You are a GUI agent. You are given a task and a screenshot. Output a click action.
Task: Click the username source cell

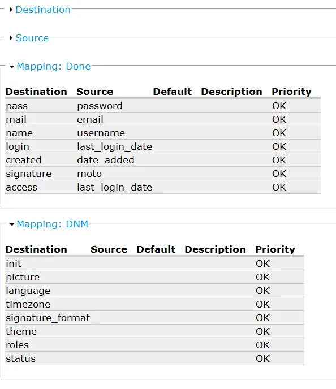pos(101,133)
